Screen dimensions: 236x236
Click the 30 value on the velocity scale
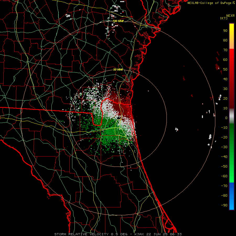coord(225,89)
